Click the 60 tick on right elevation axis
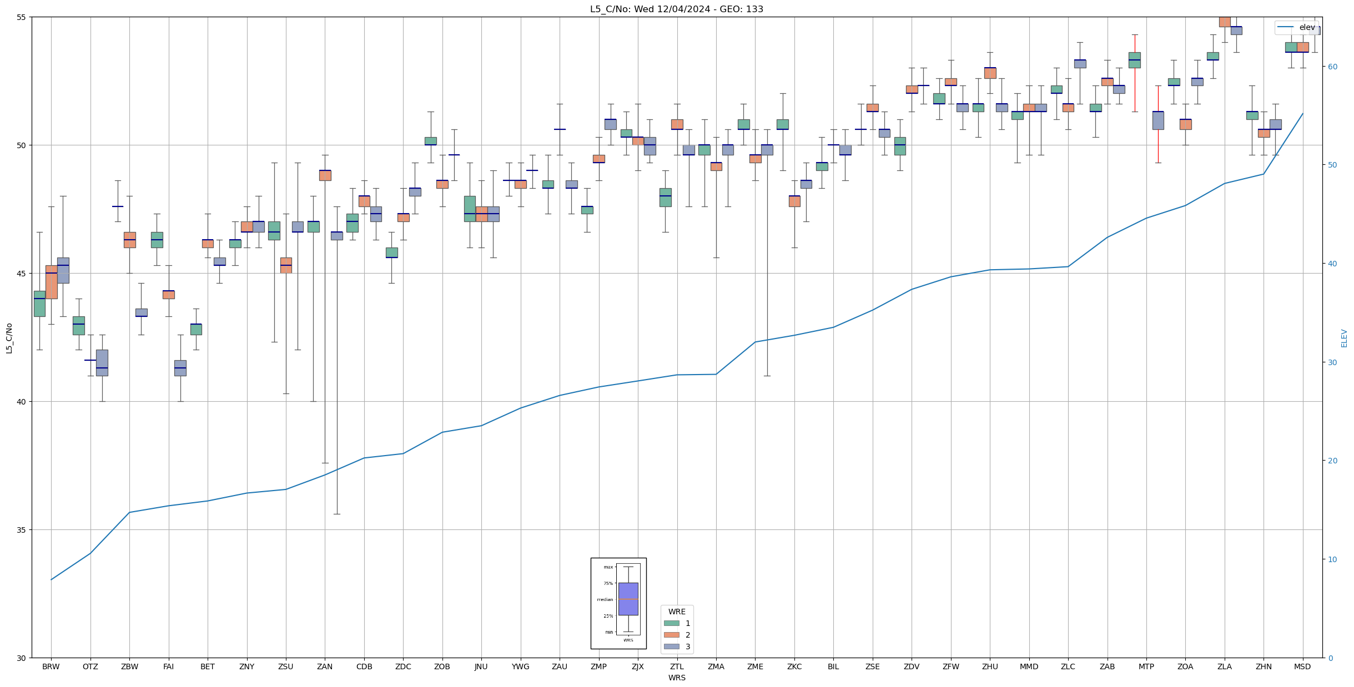Viewport: 1354px width, 687px height. coord(1332,67)
